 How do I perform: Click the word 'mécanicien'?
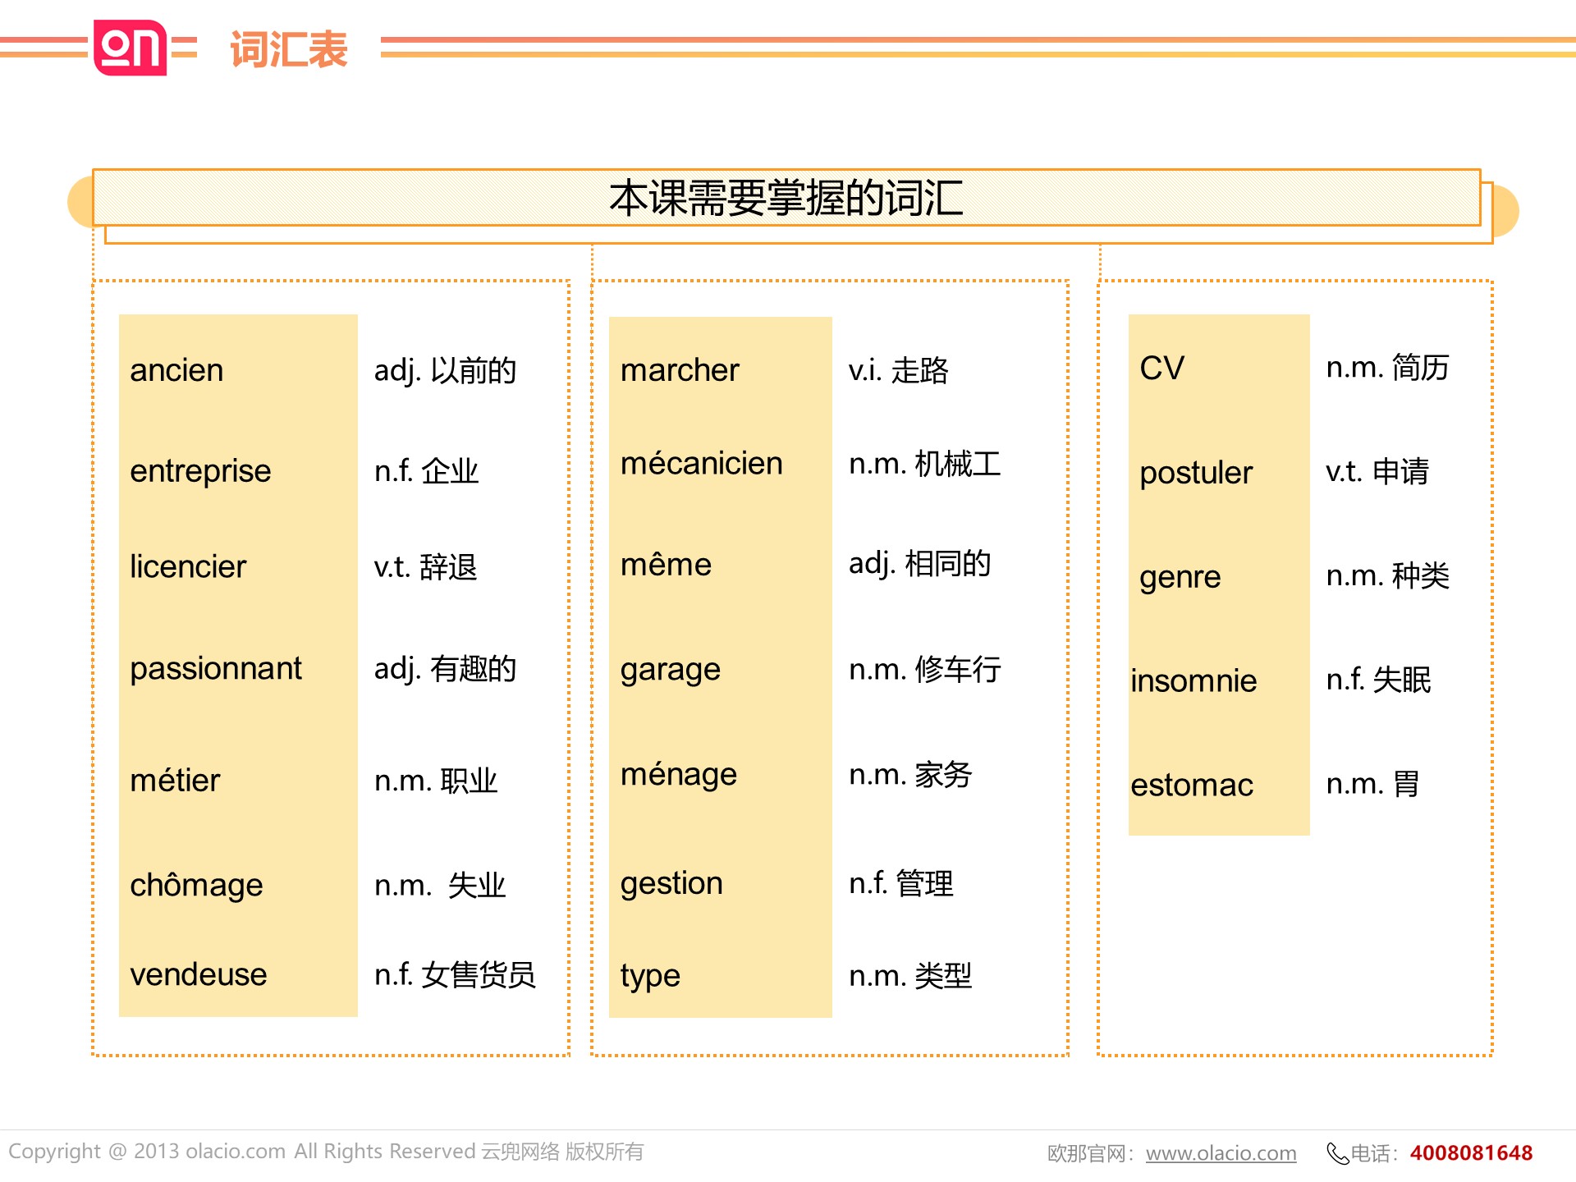click(x=701, y=464)
